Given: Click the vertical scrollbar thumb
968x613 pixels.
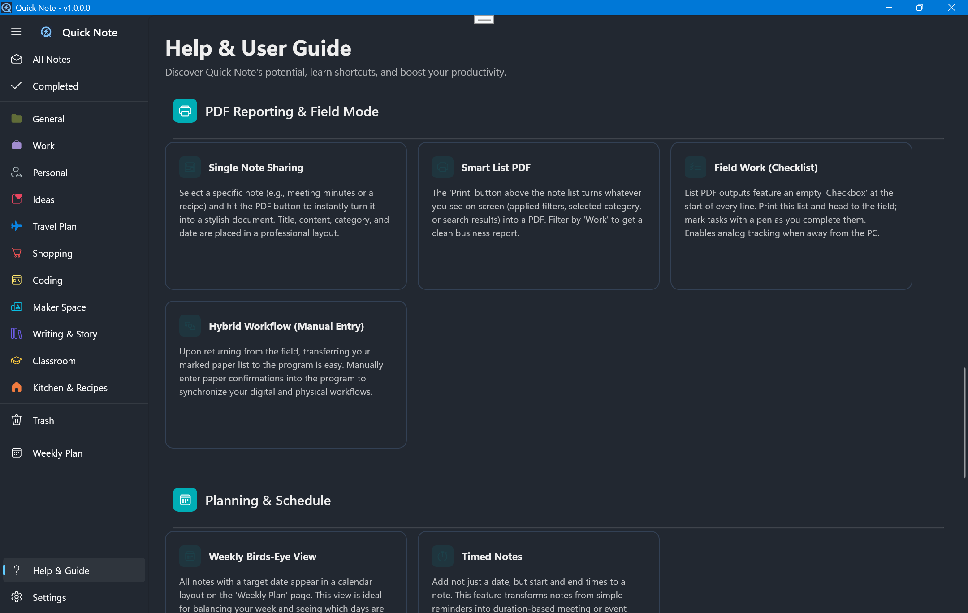Looking at the screenshot, I should [964, 423].
